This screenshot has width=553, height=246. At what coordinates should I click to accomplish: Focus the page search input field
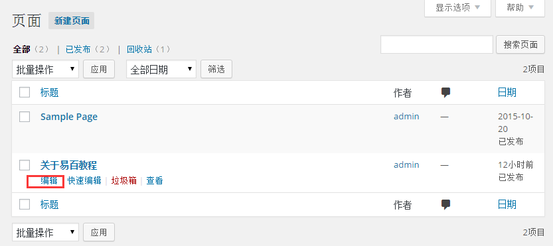tap(437, 45)
